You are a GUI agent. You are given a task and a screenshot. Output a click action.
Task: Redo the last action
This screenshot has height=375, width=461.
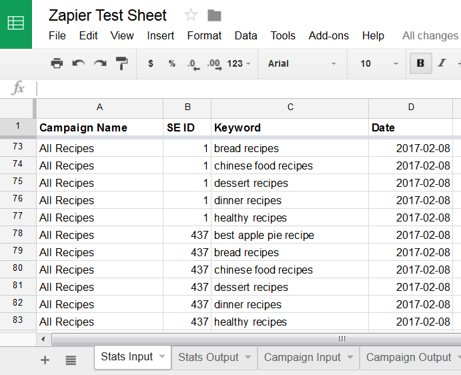(100, 63)
